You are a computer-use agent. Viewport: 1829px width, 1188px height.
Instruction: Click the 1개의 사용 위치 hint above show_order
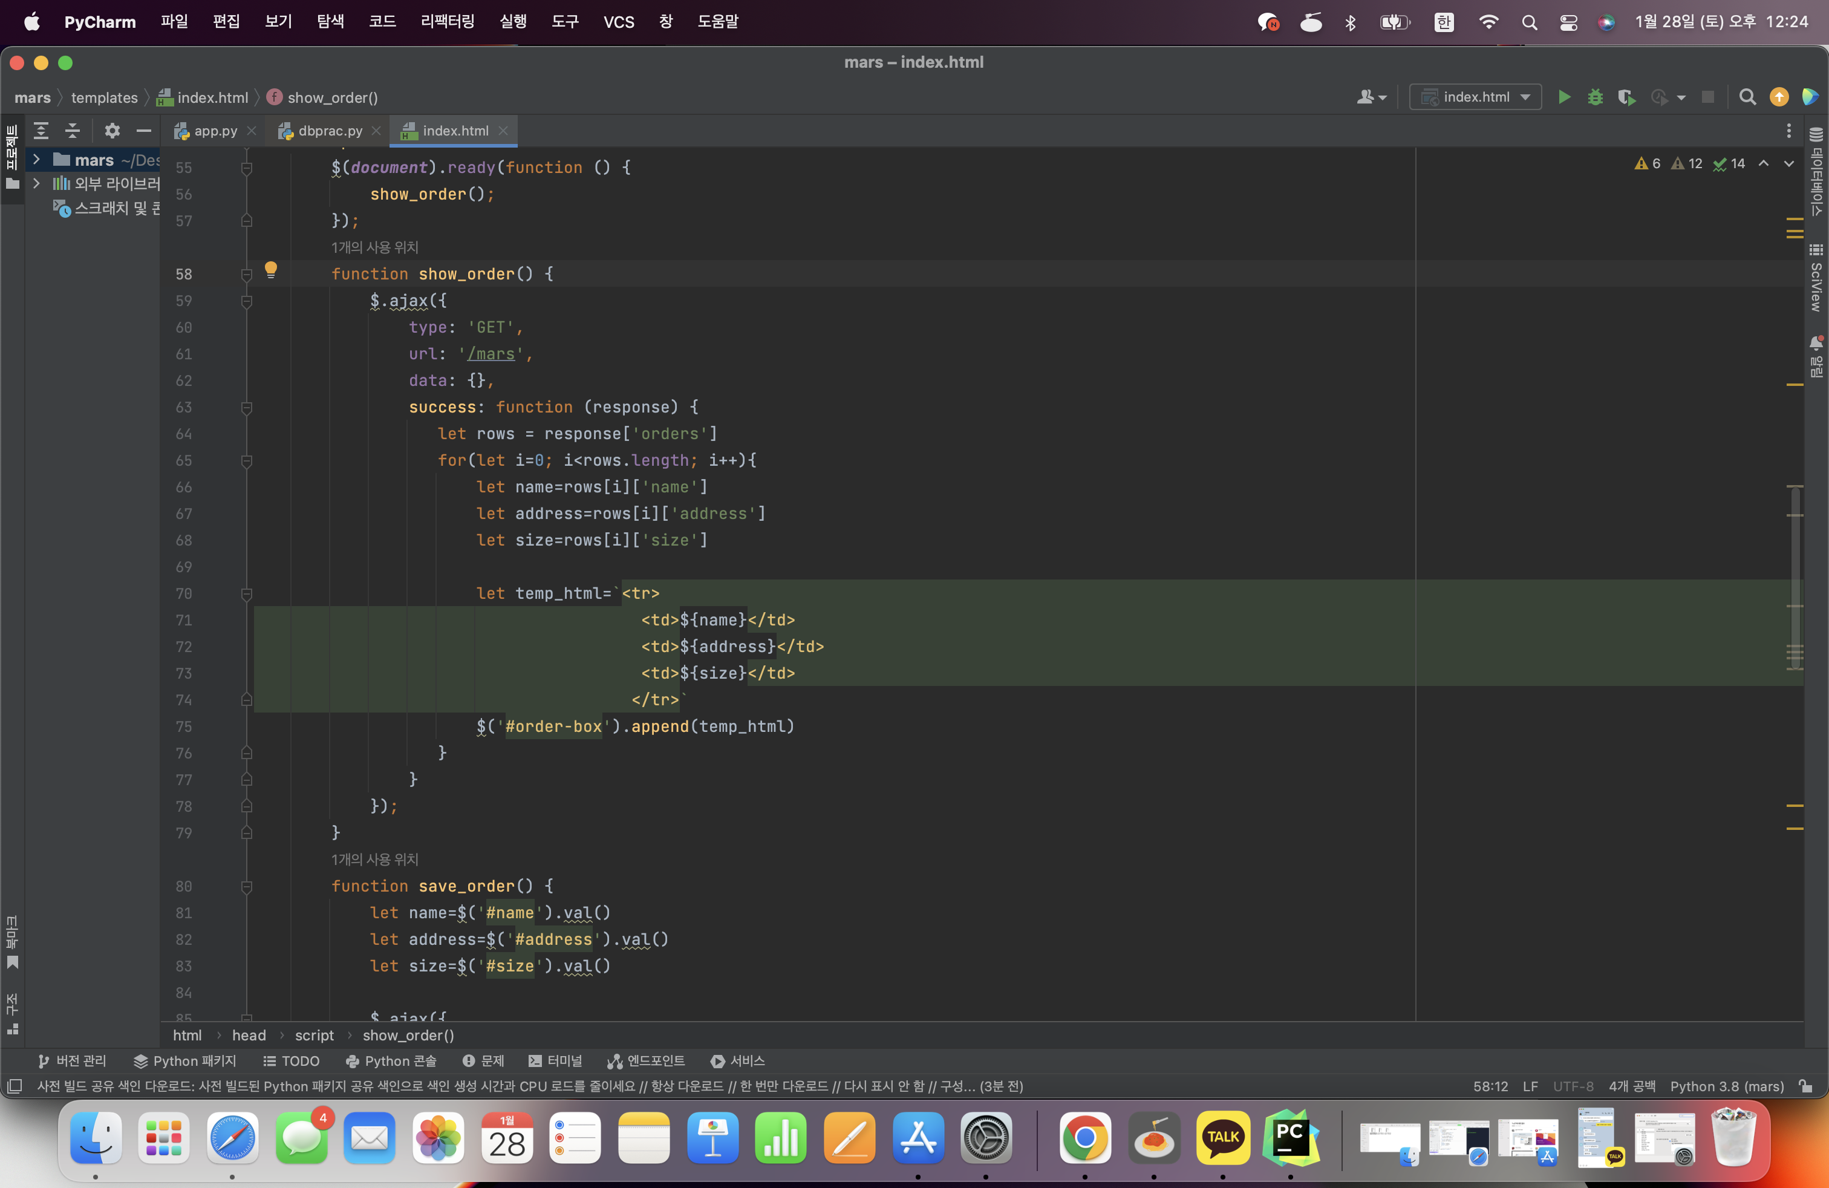pos(375,247)
